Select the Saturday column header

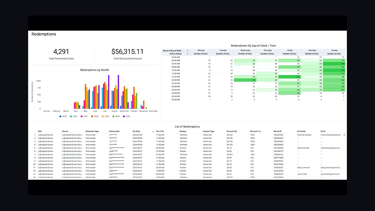(x=312, y=50)
